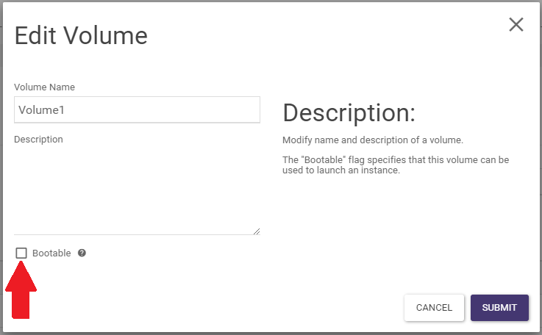Click the "Bootable" checkbox label text
The height and width of the screenshot is (335, 542).
coord(51,253)
